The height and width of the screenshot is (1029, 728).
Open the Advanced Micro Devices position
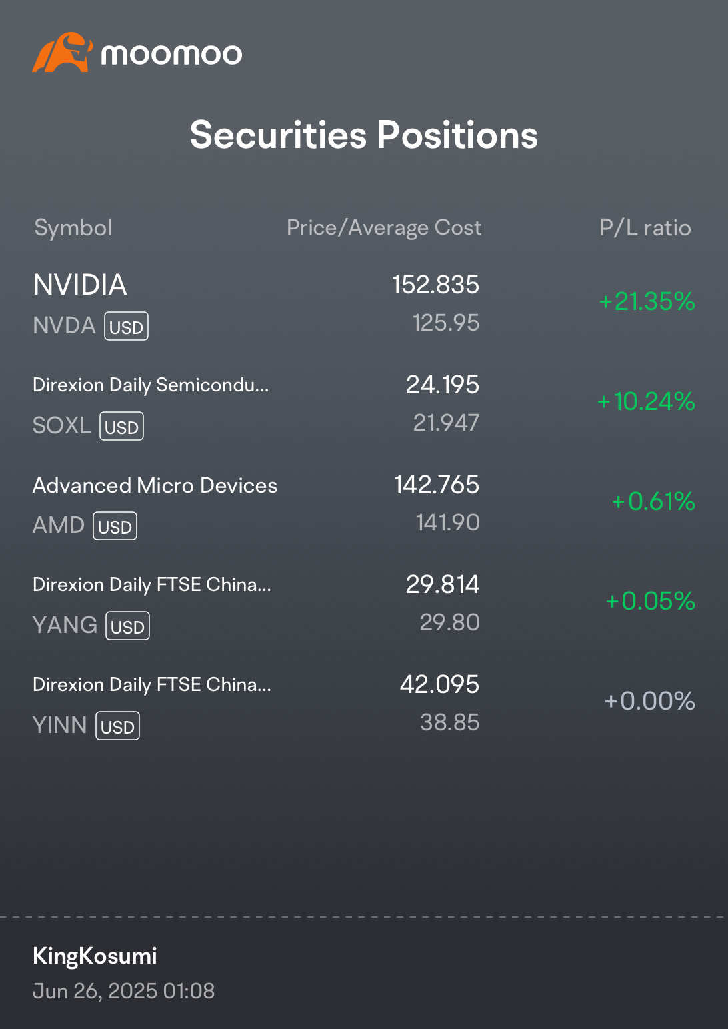364,504
